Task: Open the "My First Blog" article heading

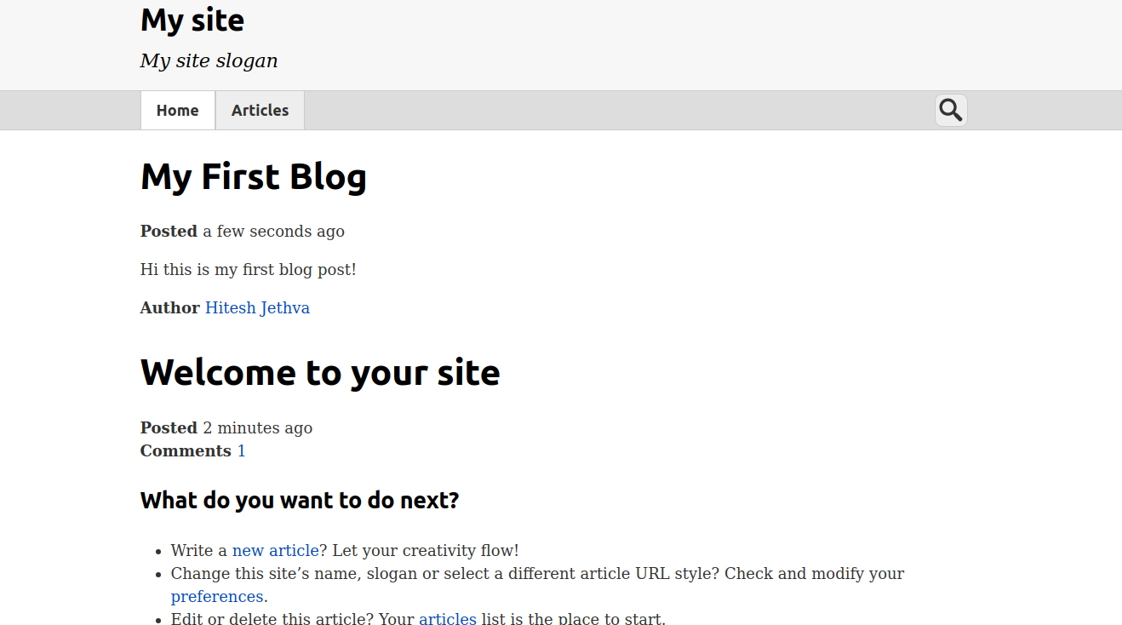Action: (x=253, y=177)
